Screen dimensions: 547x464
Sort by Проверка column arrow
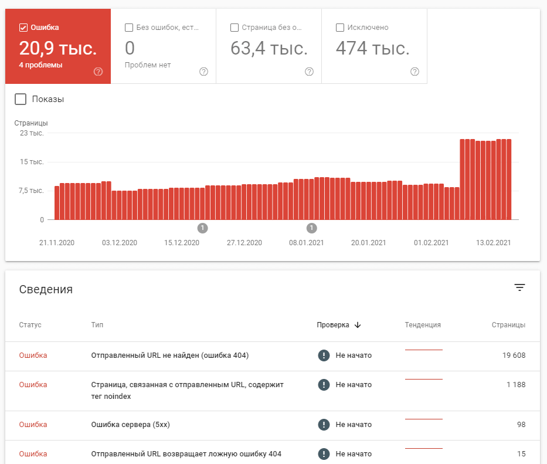coord(358,325)
